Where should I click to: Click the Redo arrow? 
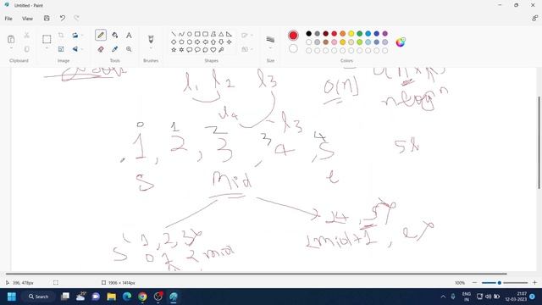coord(76,18)
